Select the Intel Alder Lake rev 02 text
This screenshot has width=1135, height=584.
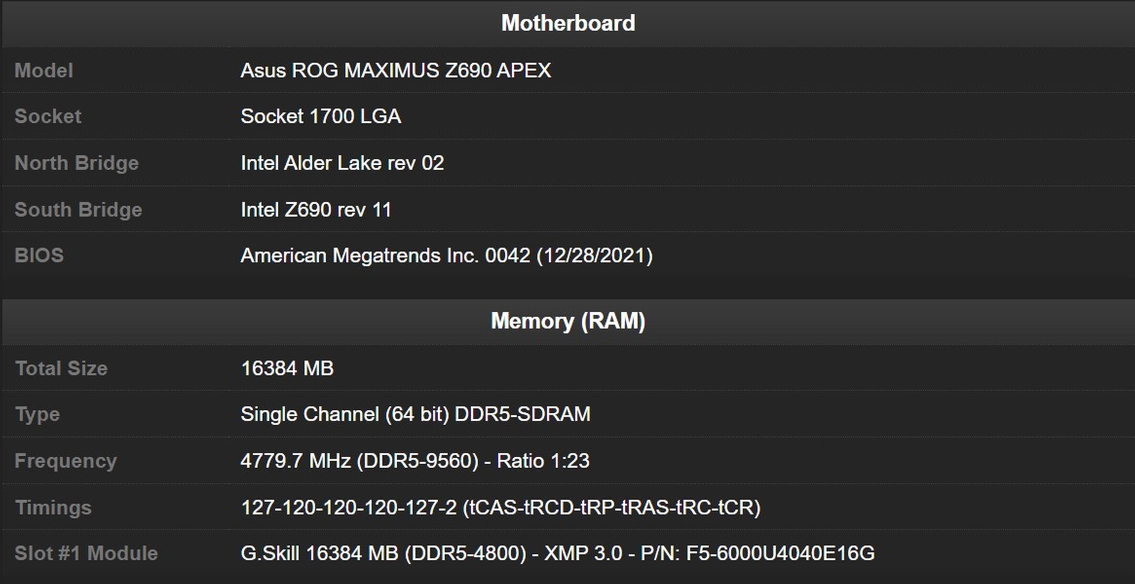(x=342, y=163)
